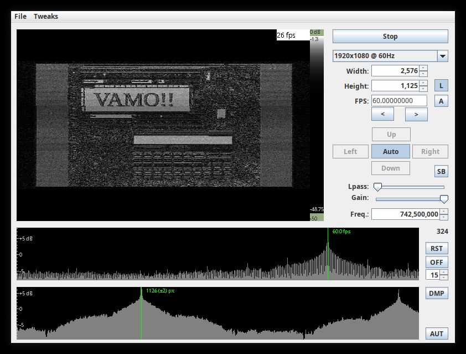
Task: Click the Right shift button
Action: pos(430,151)
